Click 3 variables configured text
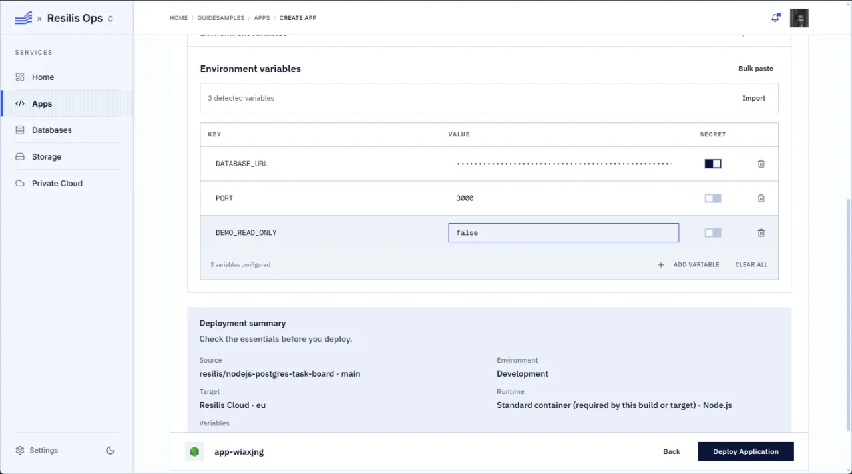The width and height of the screenshot is (852, 474). point(240,265)
